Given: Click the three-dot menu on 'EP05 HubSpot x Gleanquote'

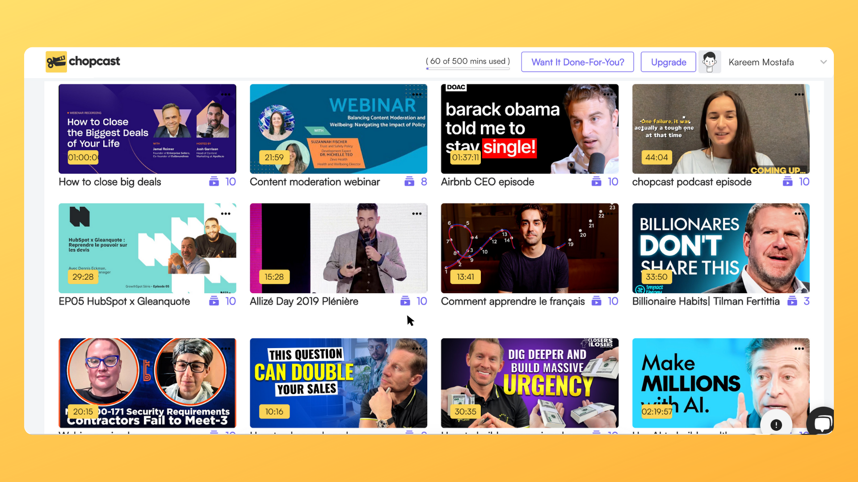Looking at the screenshot, I should tap(225, 212).
